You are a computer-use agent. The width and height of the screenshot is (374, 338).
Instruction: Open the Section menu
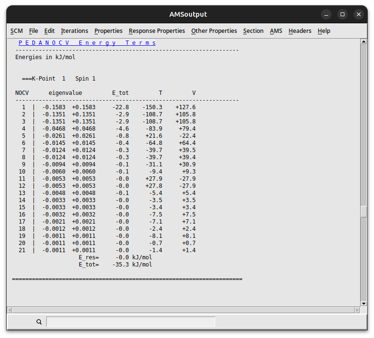tap(253, 31)
